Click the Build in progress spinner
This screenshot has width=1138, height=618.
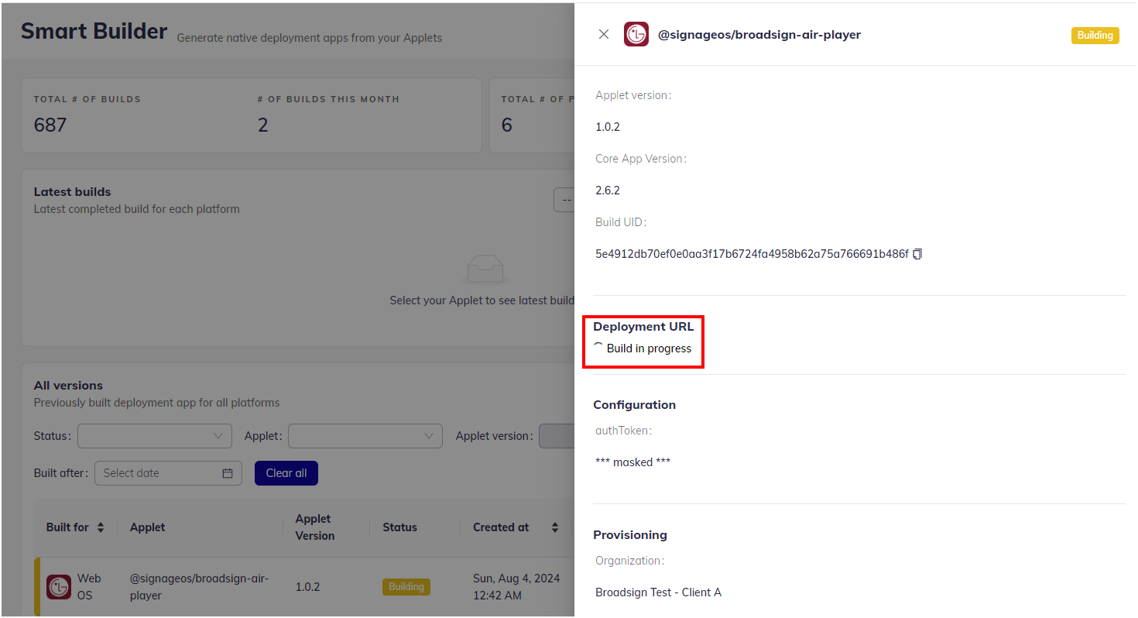pos(598,348)
